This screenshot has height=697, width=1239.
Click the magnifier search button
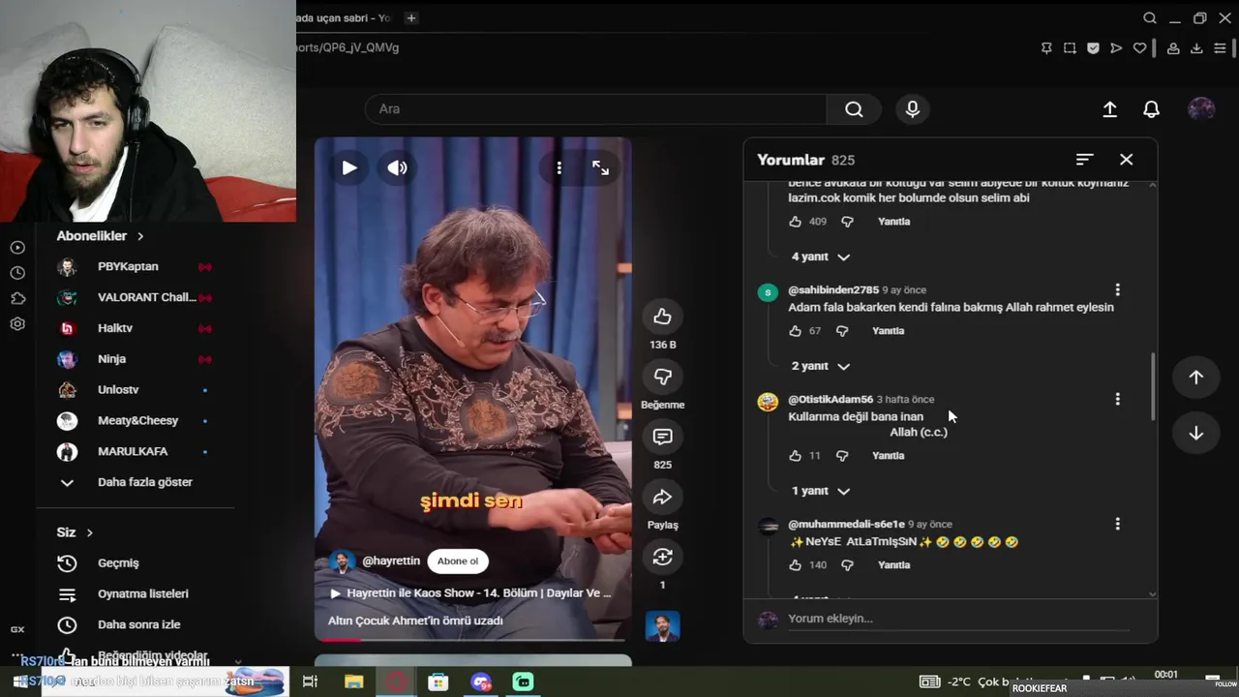point(854,109)
